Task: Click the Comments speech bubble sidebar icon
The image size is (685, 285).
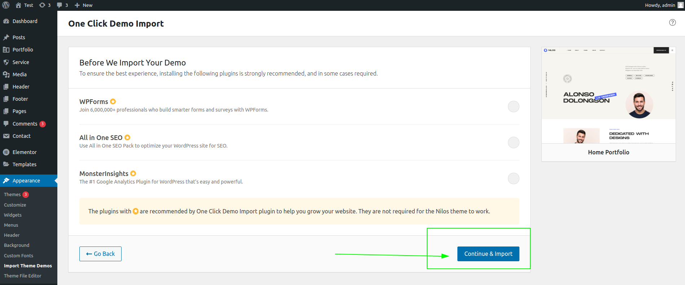Action: 6,124
